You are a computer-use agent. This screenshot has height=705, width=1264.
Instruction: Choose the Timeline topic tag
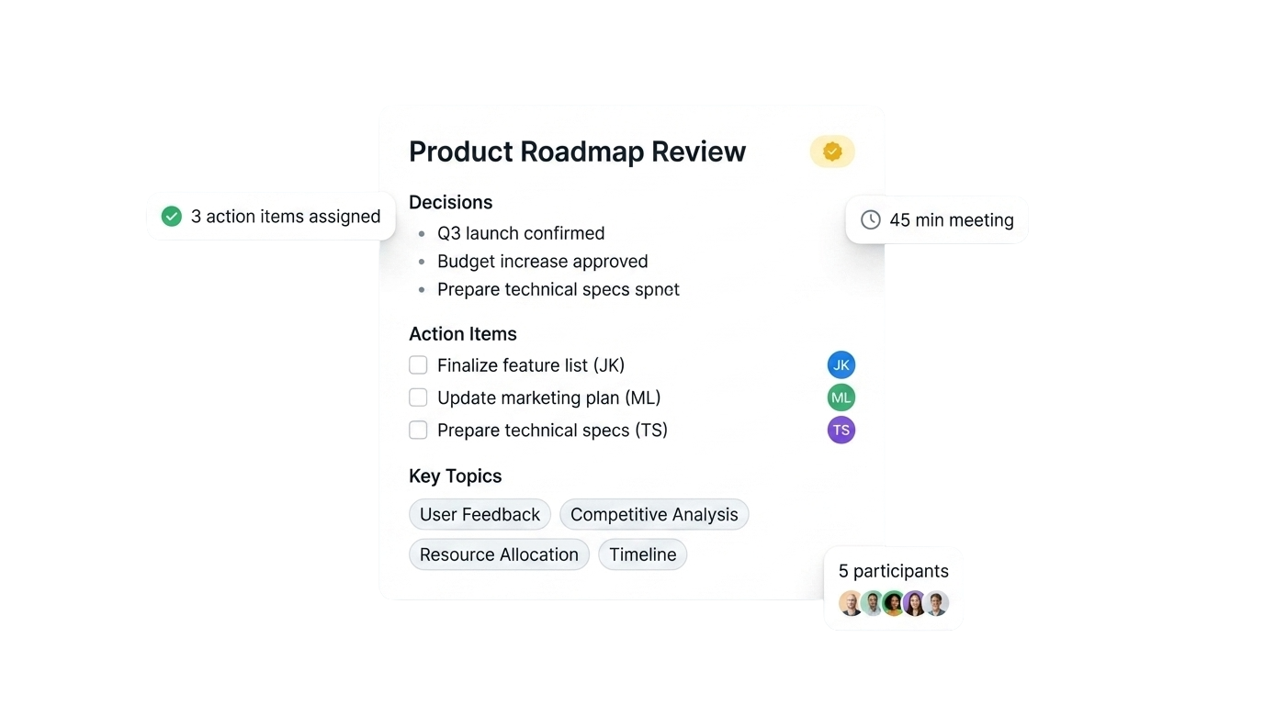tap(642, 554)
